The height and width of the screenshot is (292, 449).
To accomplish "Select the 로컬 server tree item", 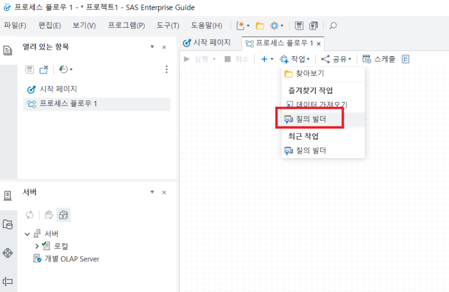I will pyautogui.click(x=55, y=246).
